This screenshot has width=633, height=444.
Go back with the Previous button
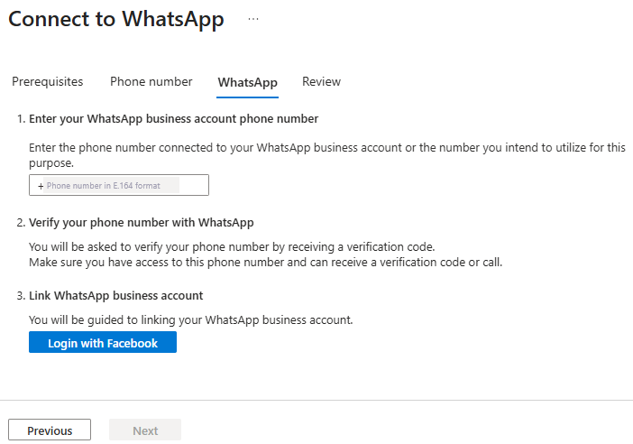(50, 430)
